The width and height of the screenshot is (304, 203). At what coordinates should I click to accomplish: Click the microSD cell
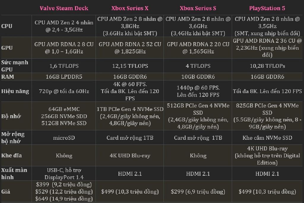(x=64, y=138)
